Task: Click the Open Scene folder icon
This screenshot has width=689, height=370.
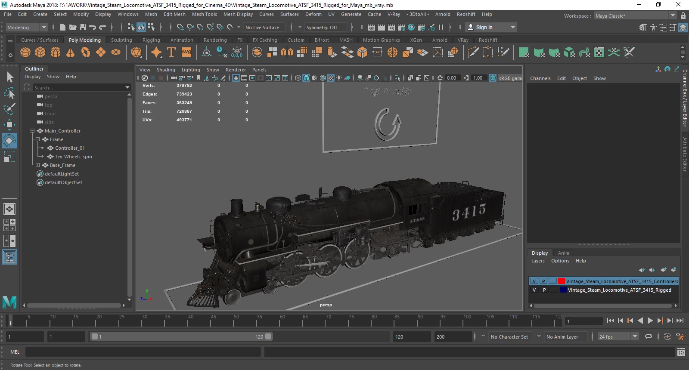Action: 73,27
